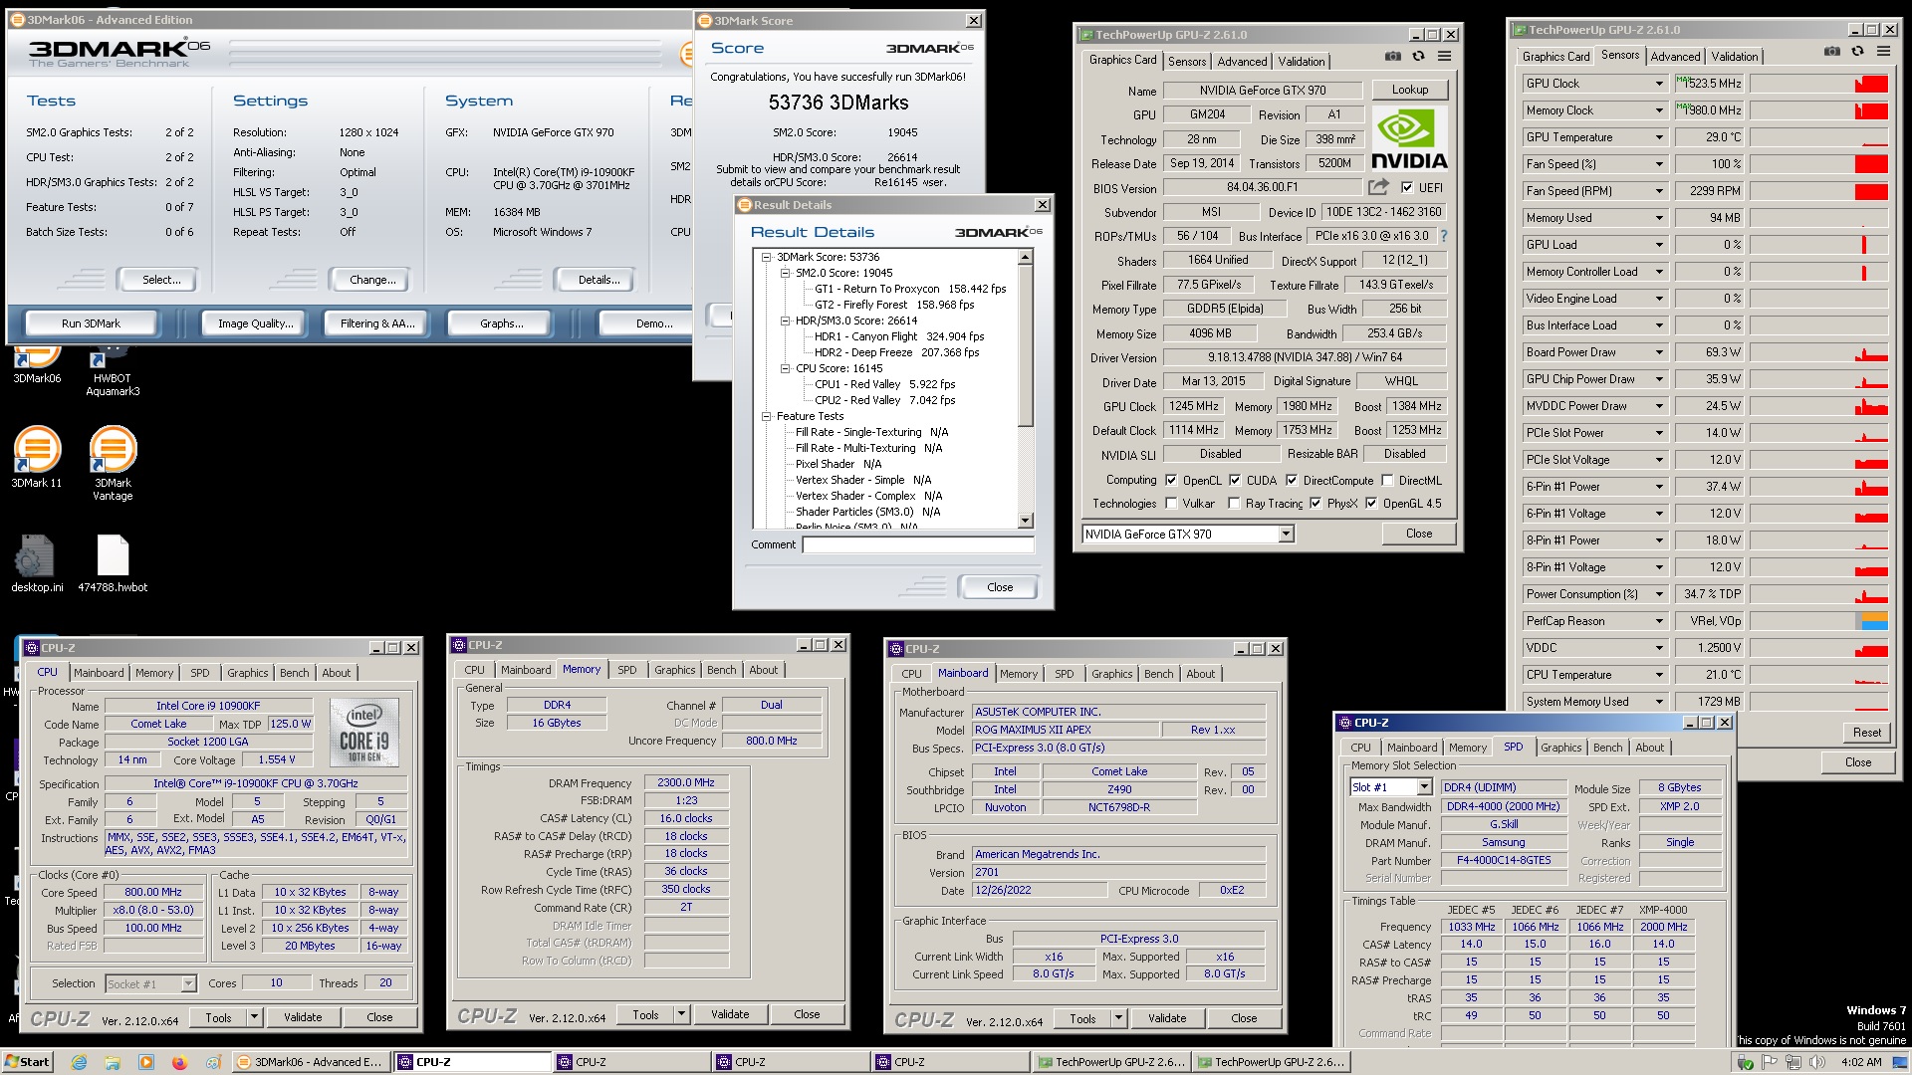Toggle the Ray Tracing checkbox
The height and width of the screenshot is (1075, 1912).
pos(1234,504)
